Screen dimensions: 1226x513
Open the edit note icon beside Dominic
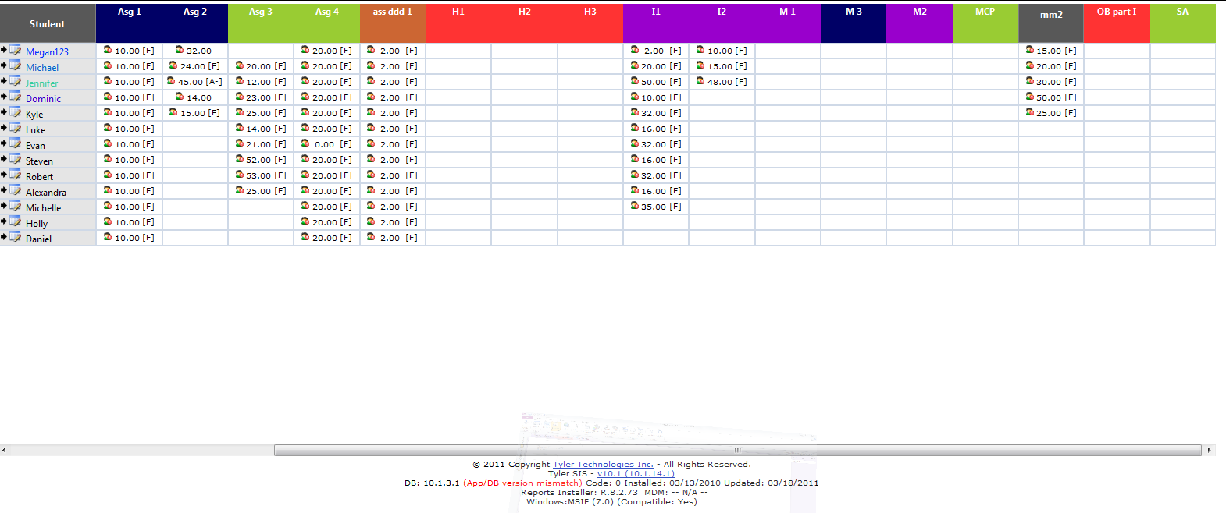tap(15, 97)
